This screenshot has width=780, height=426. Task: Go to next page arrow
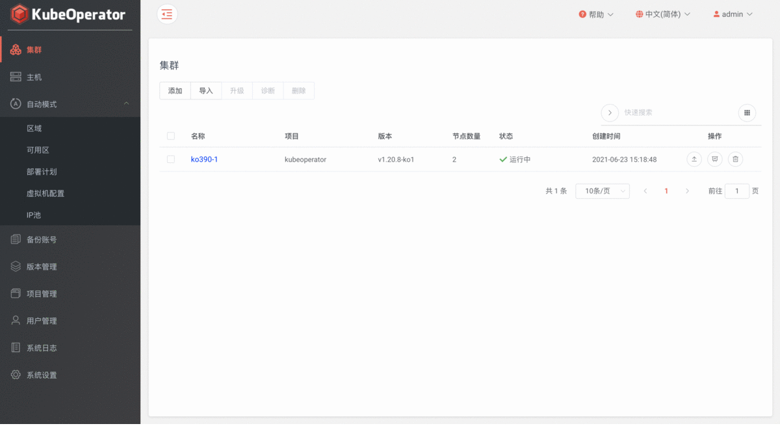(687, 191)
